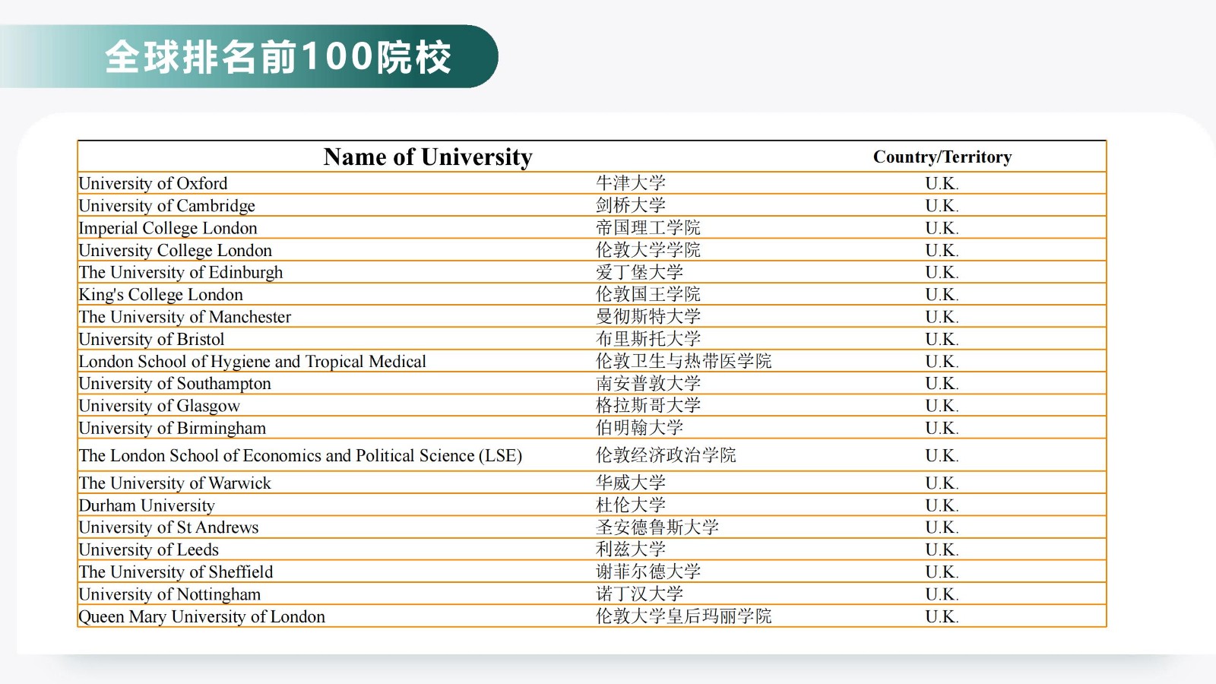Select University of Leeds cell
This screenshot has height=684, width=1216.
(148, 549)
